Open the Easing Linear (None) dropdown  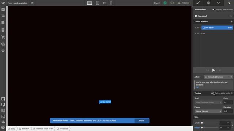click(208, 111)
